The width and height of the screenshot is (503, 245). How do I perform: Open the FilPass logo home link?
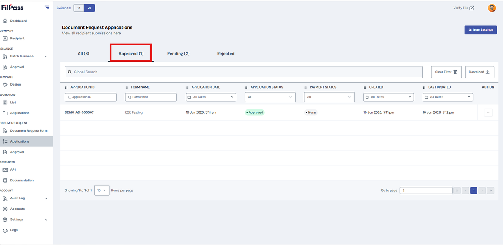[12, 8]
